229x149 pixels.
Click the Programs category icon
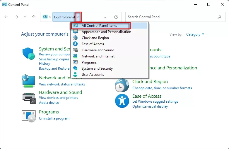point(28,115)
